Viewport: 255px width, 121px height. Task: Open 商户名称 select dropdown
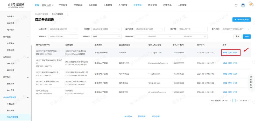236,29
